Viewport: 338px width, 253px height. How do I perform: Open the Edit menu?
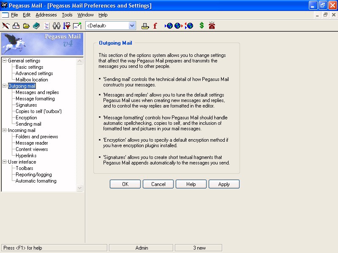coord(27,15)
